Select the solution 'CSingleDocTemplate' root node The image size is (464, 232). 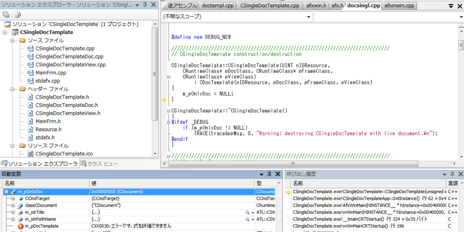(x=75, y=24)
